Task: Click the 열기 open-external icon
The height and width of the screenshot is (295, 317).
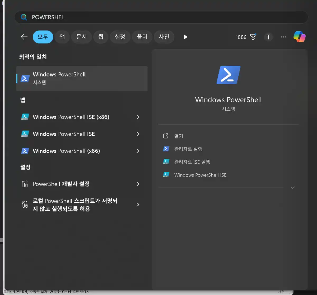Action: tap(166, 136)
